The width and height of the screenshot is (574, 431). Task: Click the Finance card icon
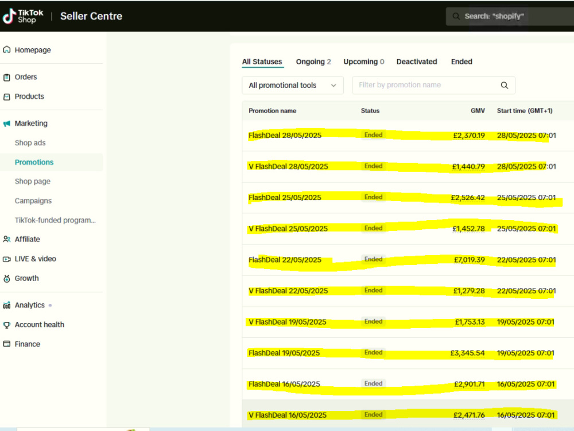[6, 344]
